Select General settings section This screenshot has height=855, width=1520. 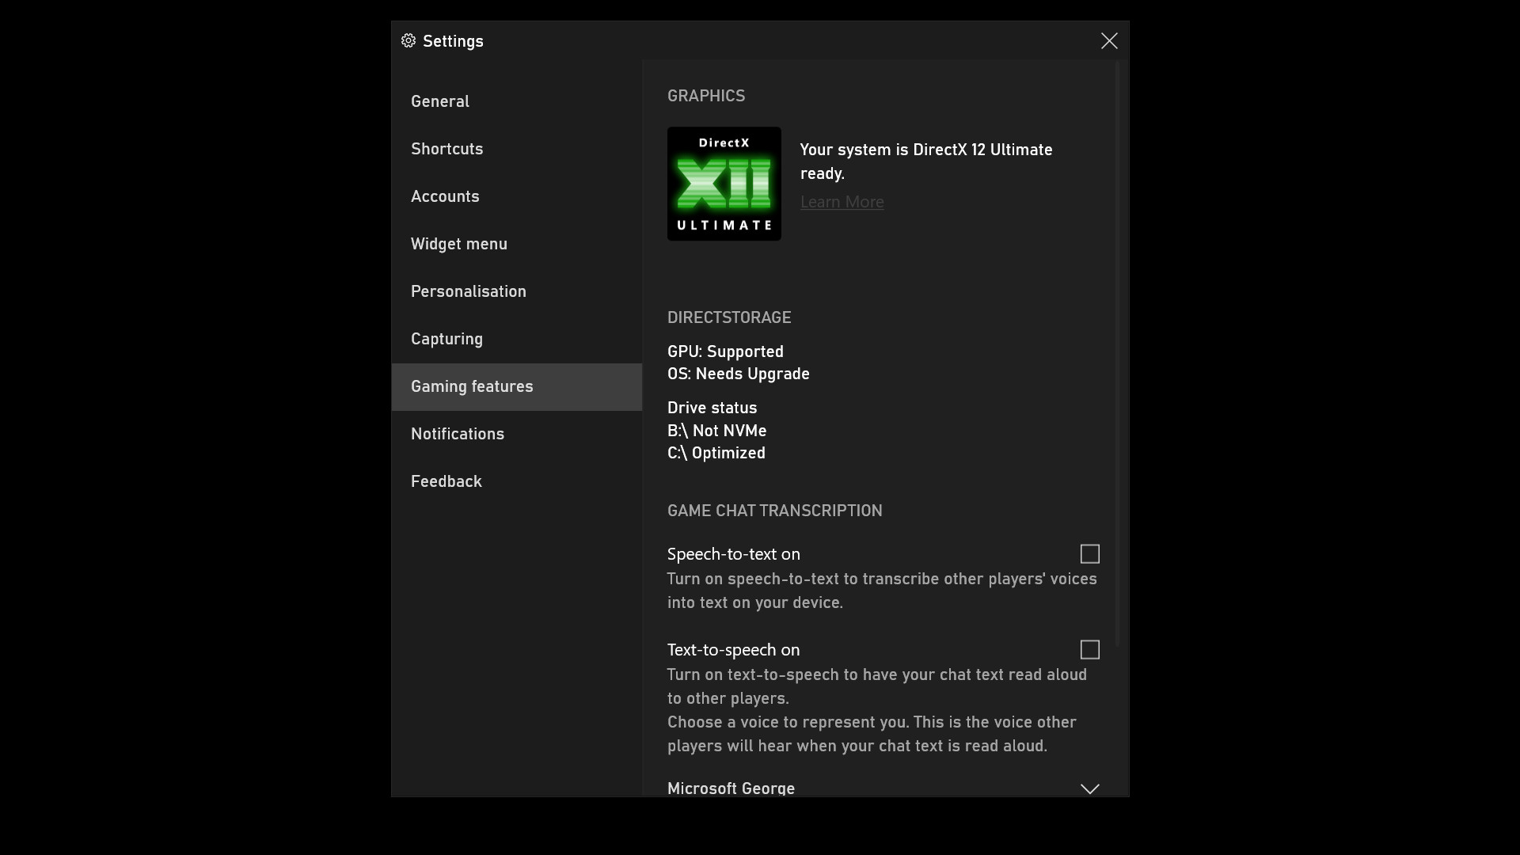click(x=439, y=102)
